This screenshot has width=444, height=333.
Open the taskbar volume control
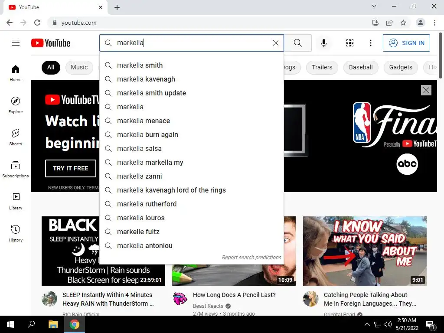click(x=388, y=324)
